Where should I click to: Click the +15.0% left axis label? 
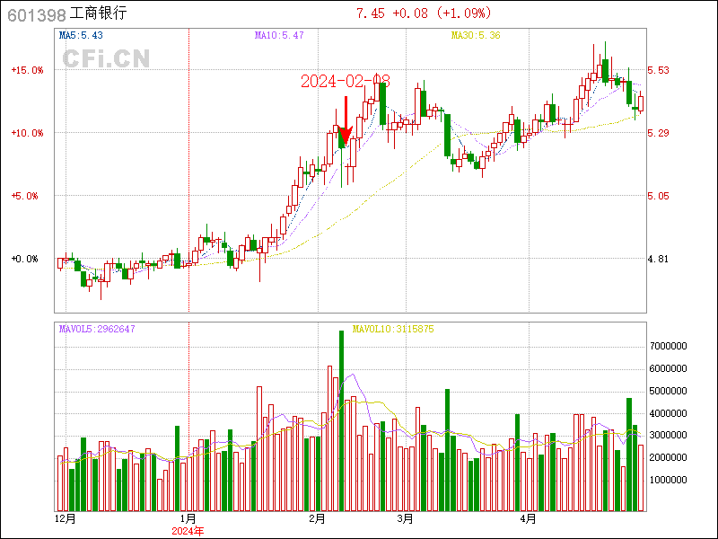coord(27,70)
